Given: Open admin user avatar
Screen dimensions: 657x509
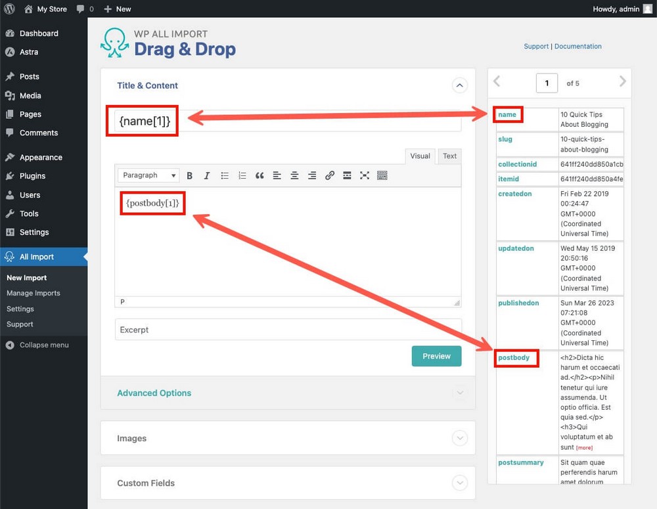Looking at the screenshot, I should click(x=648, y=9).
